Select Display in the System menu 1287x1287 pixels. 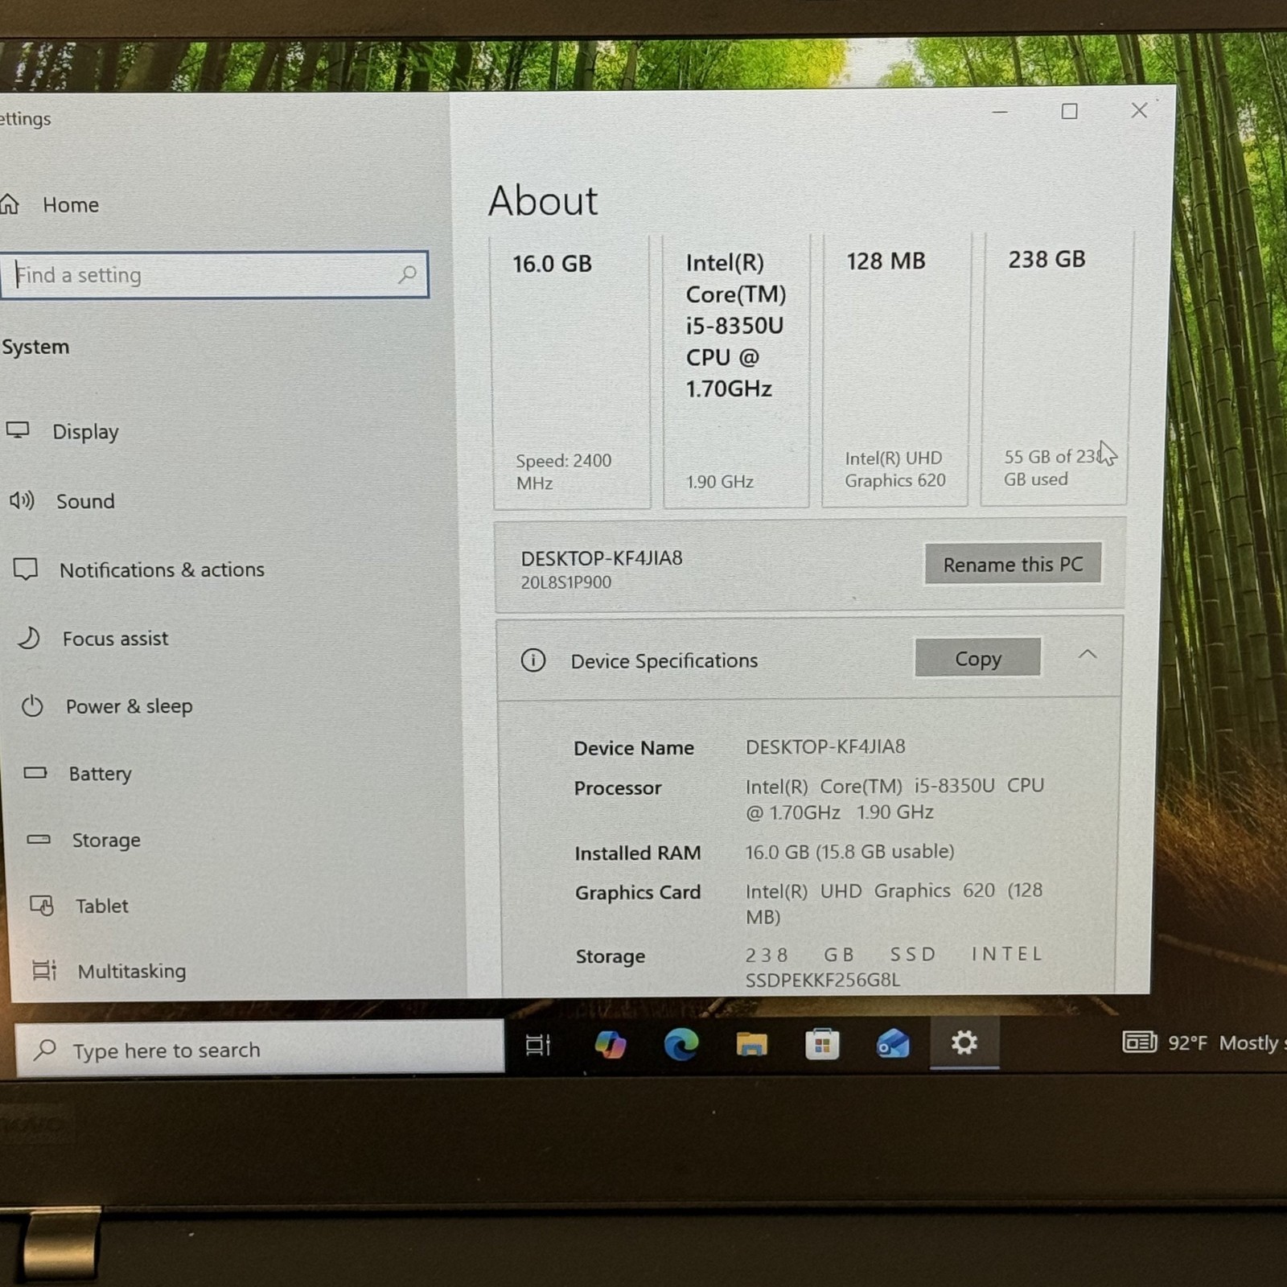click(x=85, y=431)
